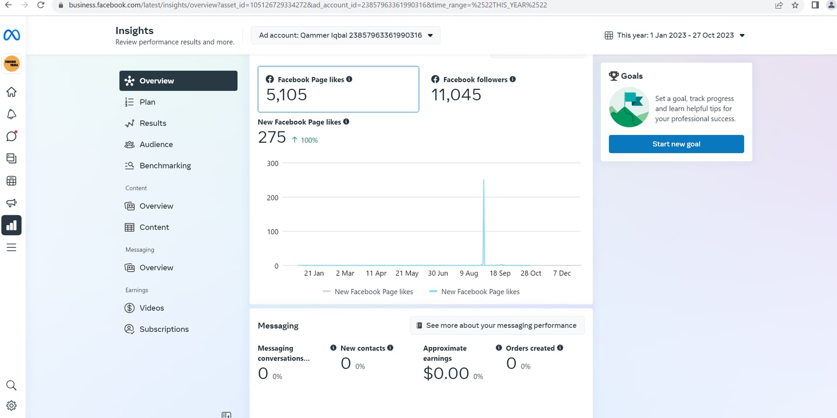This screenshot has width=837, height=418.
Task: Click the Insights page title
Action: [x=134, y=31]
